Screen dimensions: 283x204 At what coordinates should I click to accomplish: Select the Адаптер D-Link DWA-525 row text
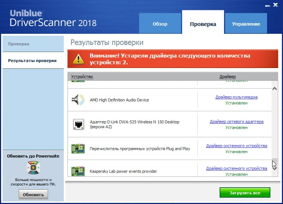click(x=135, y=124)
